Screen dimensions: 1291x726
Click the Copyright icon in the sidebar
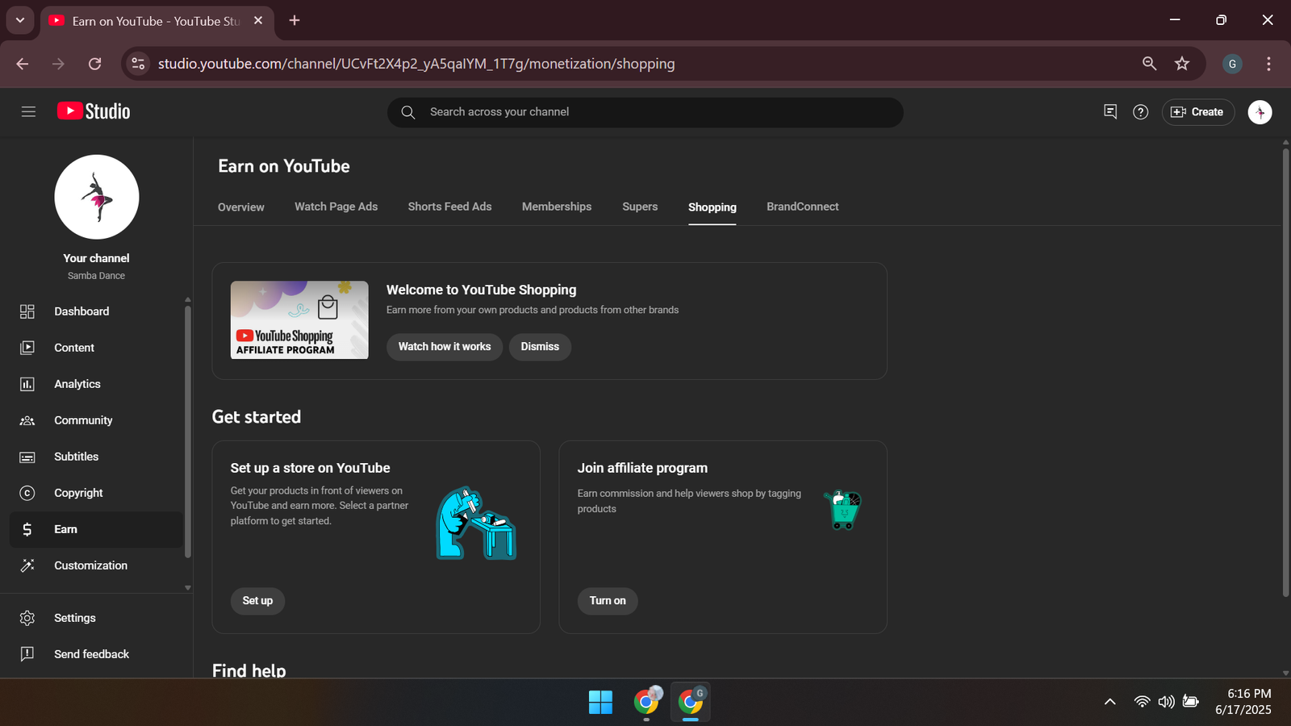(27, 493)
